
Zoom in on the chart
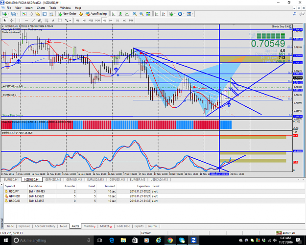[135, 14]
